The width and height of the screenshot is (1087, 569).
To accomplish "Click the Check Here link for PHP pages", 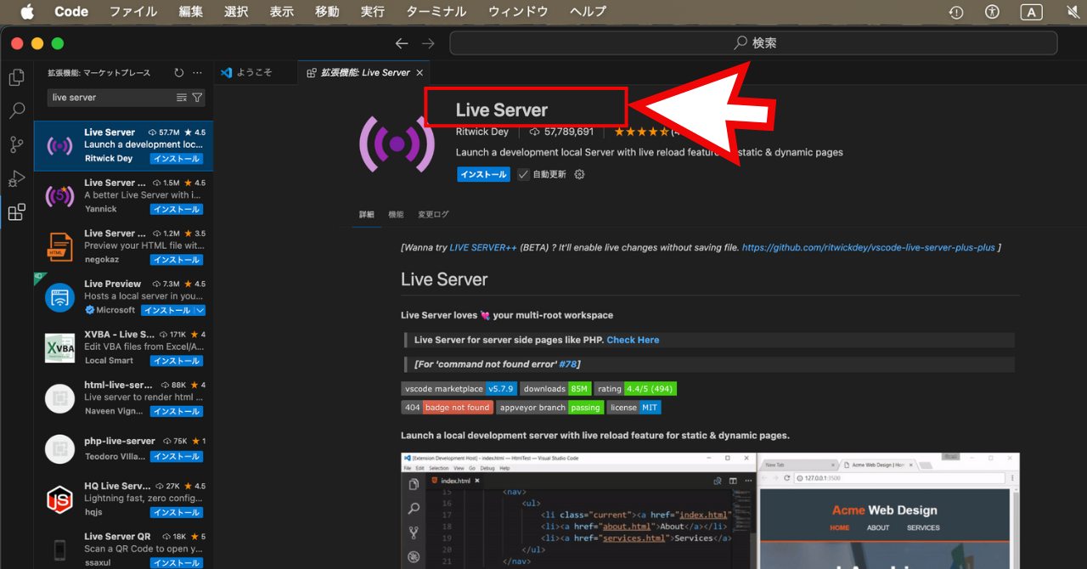I will pyautogui.click(x=633, y=340).
